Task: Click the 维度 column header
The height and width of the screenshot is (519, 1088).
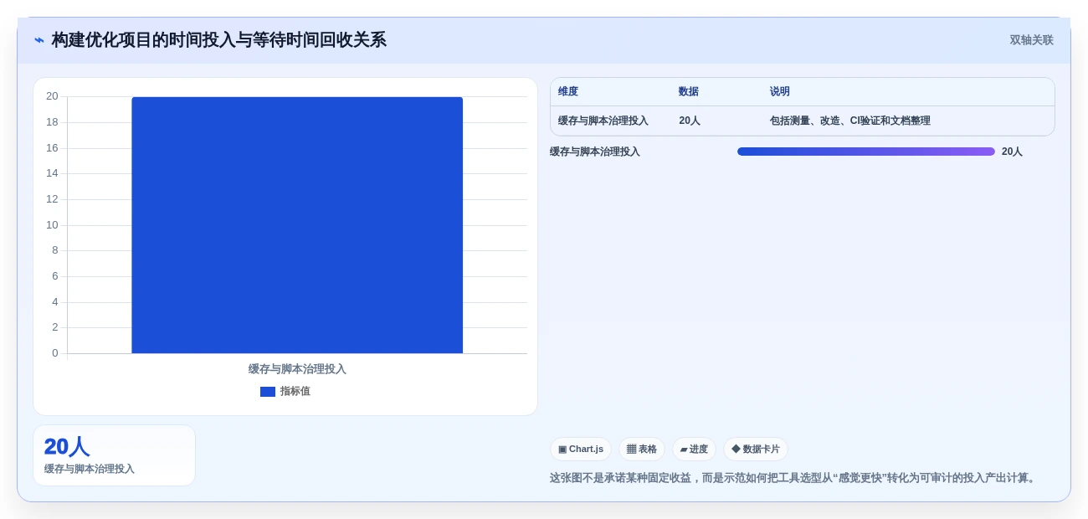Action: tap(568, 92)
